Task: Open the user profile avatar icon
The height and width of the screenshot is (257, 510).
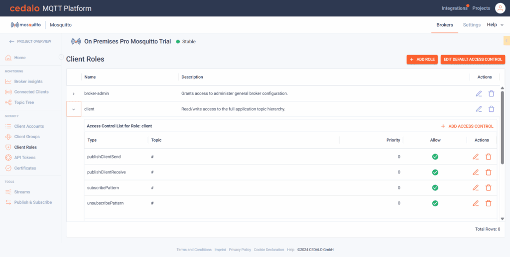Action: click(x=500, y=8)
